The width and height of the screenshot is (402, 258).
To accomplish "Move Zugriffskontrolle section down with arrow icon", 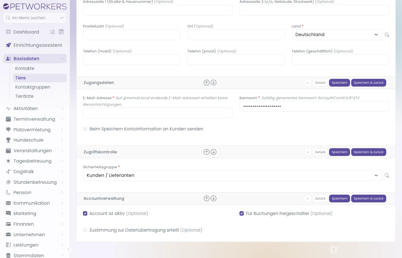I will click(x=213, y=152).
